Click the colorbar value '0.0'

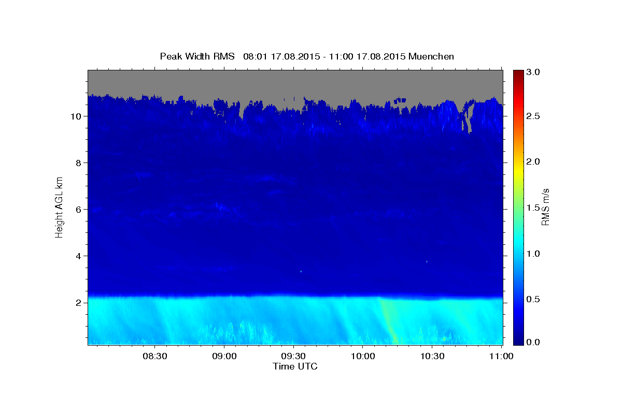coord(533,342)
